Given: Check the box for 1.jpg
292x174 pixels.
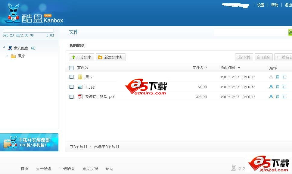Looking at the screenshot, I should [x=72, y=87].
